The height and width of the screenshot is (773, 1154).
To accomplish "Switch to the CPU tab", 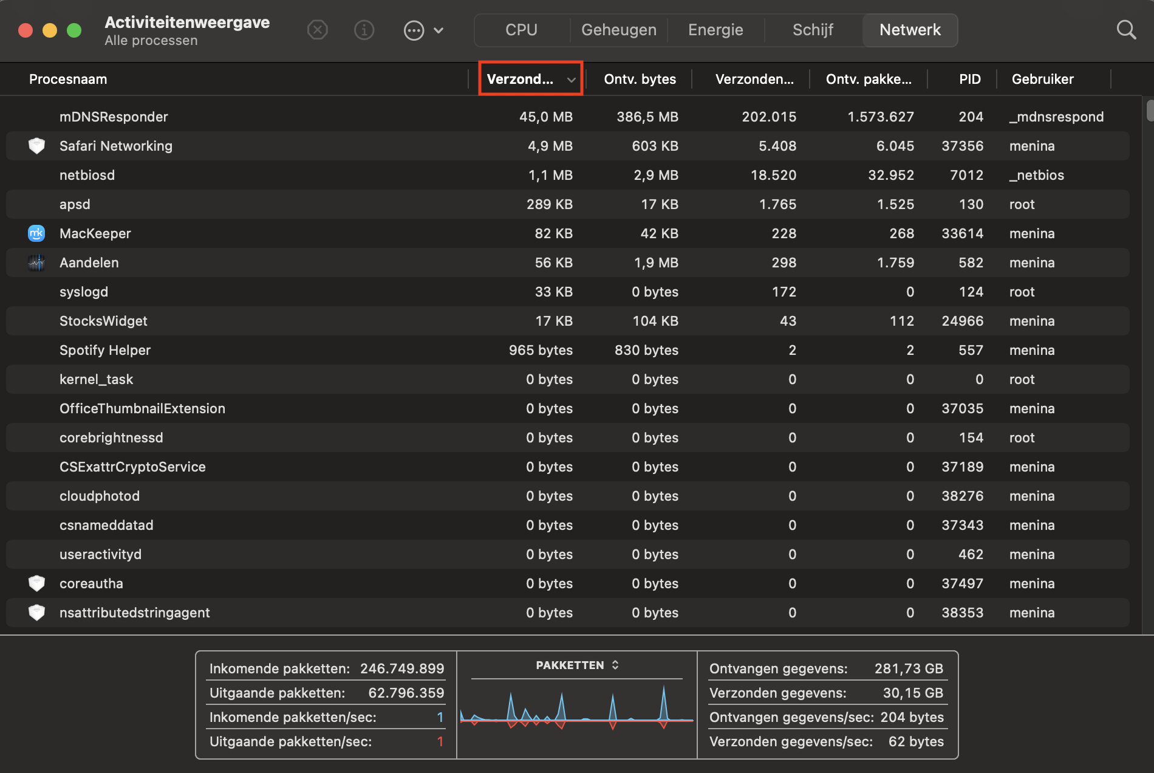I will click(521, 30).
